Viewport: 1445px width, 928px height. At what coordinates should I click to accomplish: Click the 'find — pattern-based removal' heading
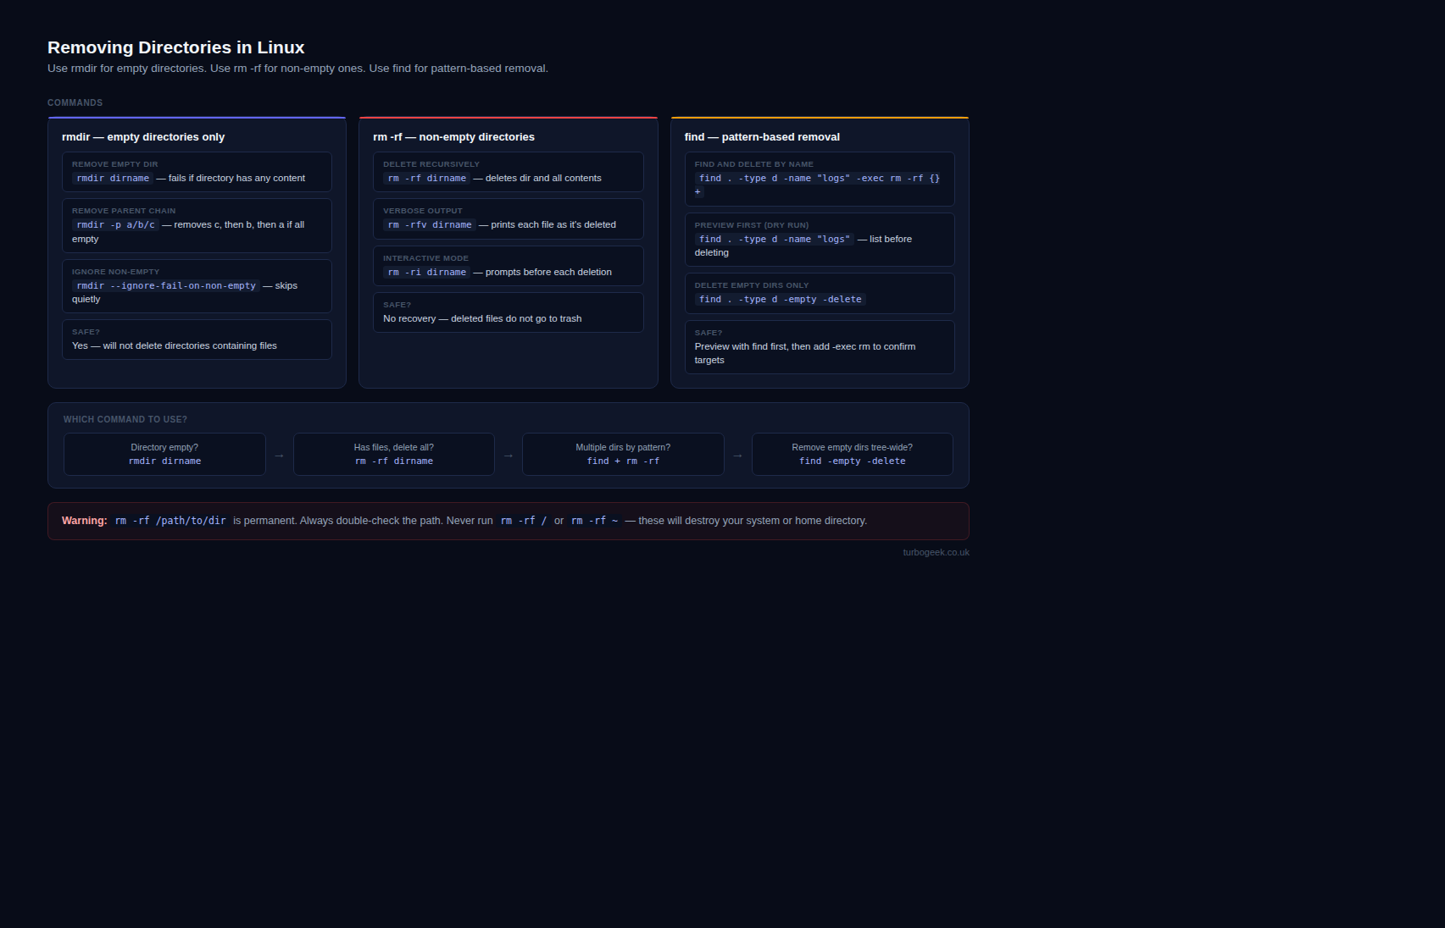point(762,137)
